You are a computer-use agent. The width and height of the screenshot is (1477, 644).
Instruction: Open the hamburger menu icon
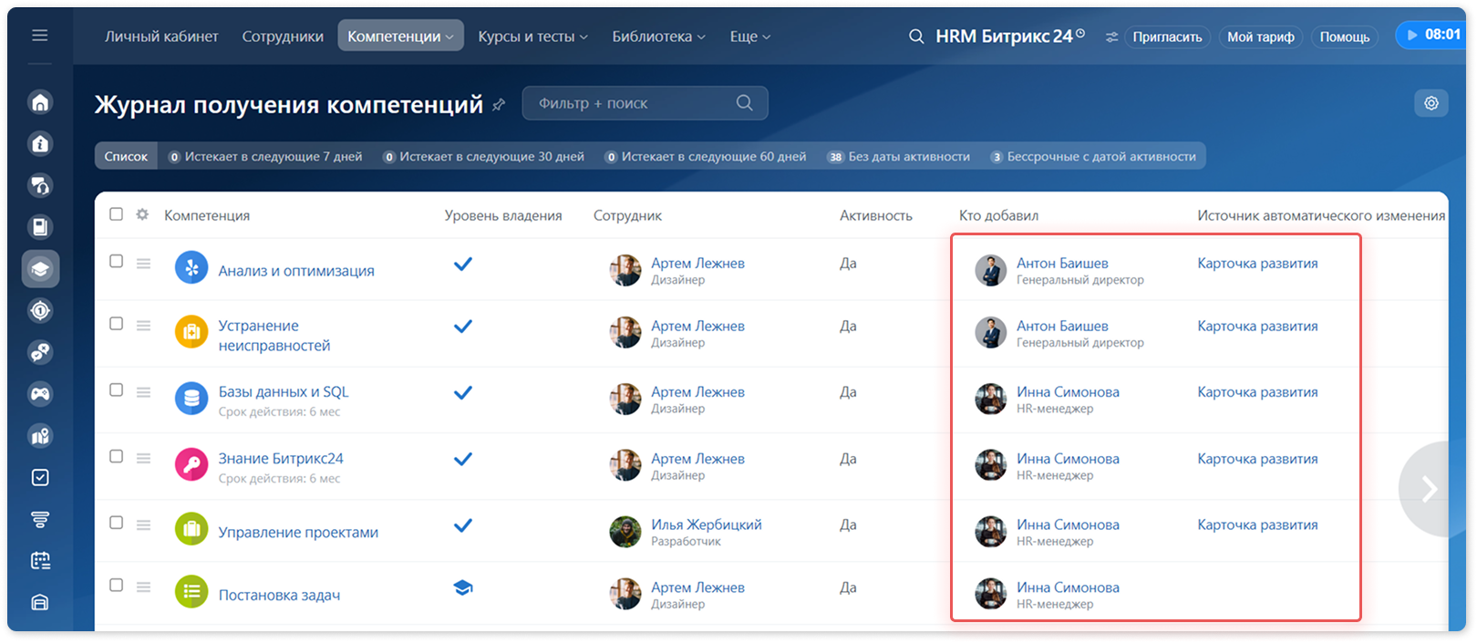point(39,36)
